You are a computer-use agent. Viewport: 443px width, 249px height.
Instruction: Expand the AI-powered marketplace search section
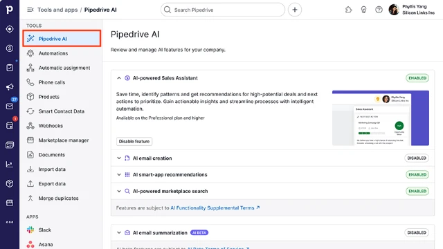coord(119,191)
